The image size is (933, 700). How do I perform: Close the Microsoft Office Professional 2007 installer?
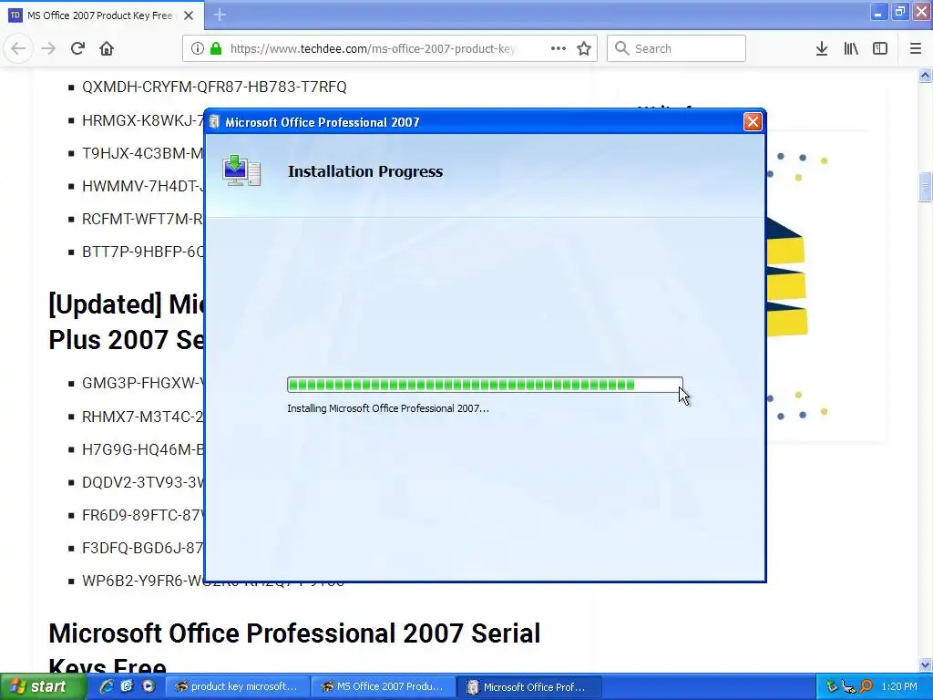pos(753,121)
